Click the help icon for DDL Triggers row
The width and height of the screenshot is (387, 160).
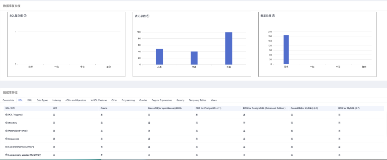pyautogui.click(x=6, y=115)
